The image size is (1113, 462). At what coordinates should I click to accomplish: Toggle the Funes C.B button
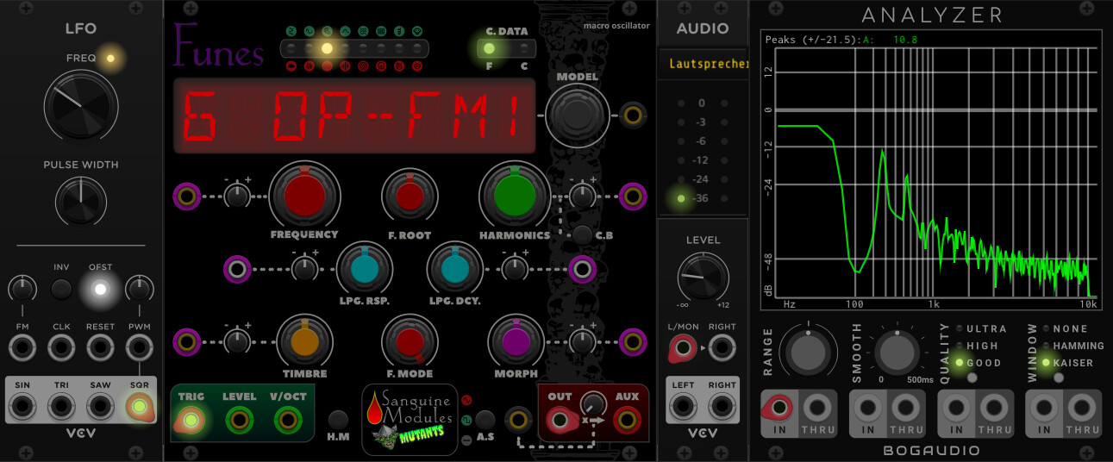(x=583, y=234)
